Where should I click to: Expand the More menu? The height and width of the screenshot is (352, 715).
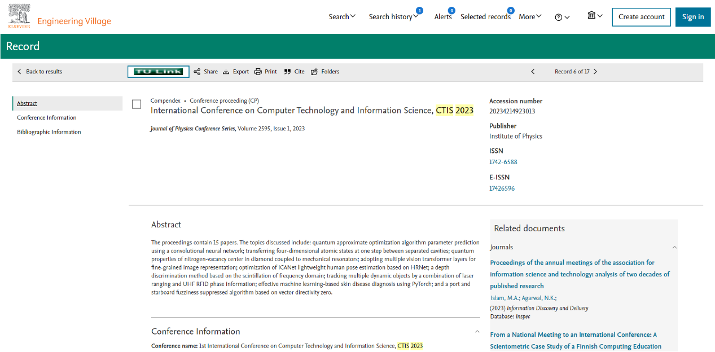point(530,17)
